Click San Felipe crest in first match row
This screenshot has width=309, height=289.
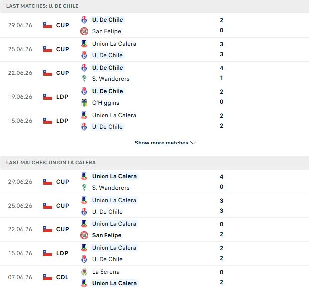(x=84, y=31)
